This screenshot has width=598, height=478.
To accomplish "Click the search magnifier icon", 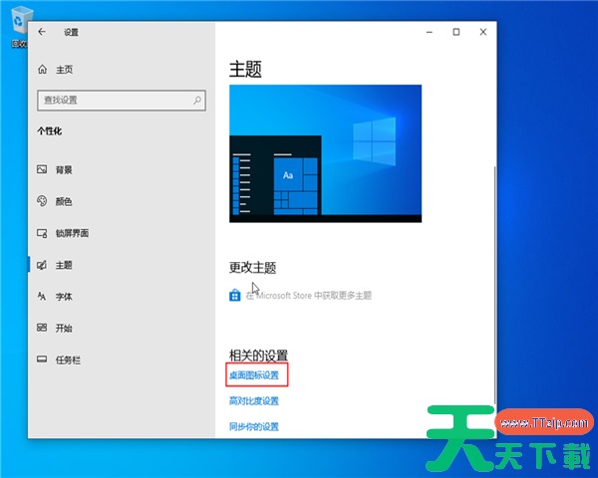I will 197,101.
